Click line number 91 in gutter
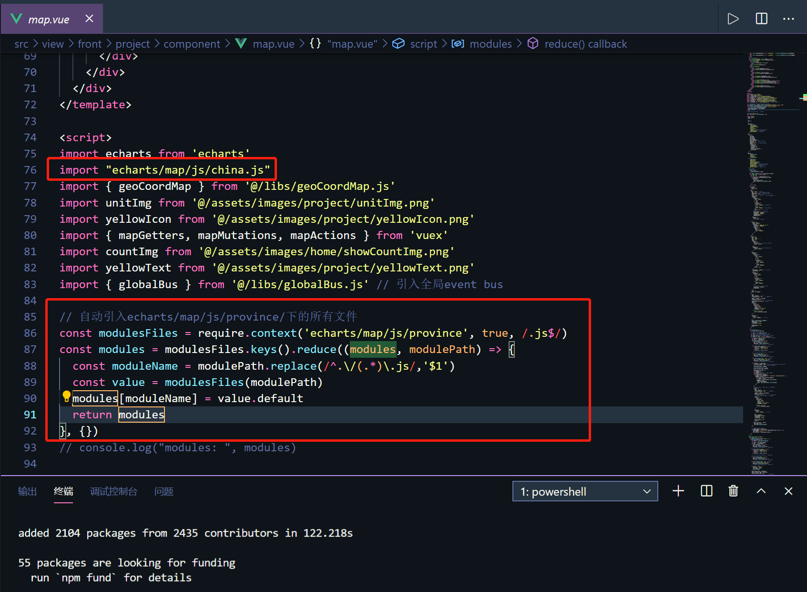807x592 pixels. 30,415
